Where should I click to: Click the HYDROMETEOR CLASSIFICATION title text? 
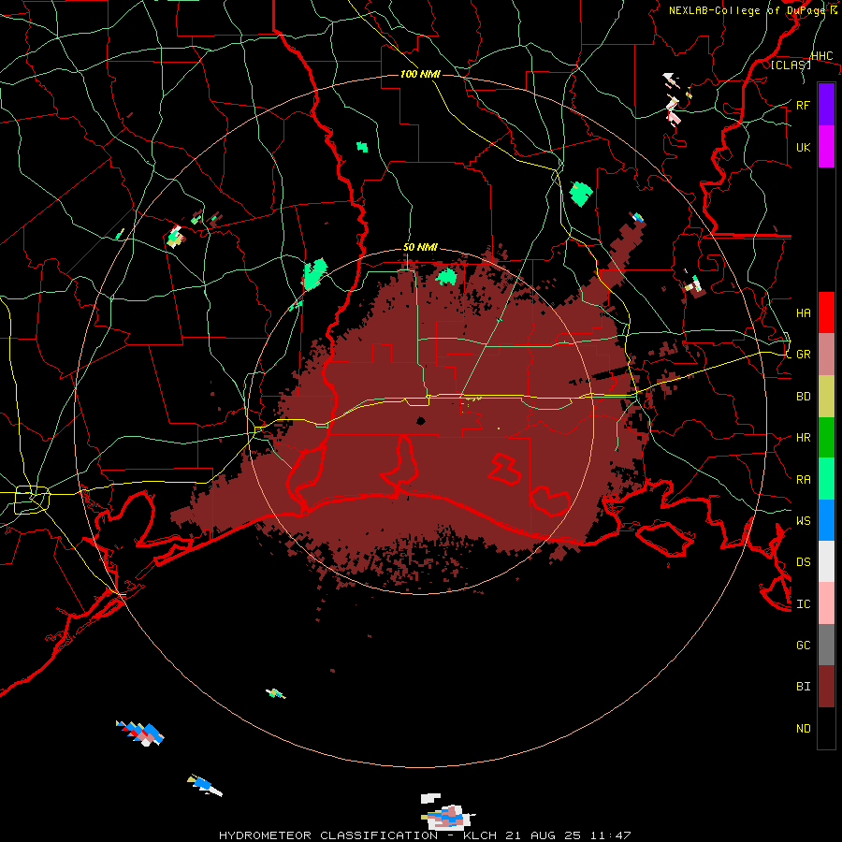(328, 835)
